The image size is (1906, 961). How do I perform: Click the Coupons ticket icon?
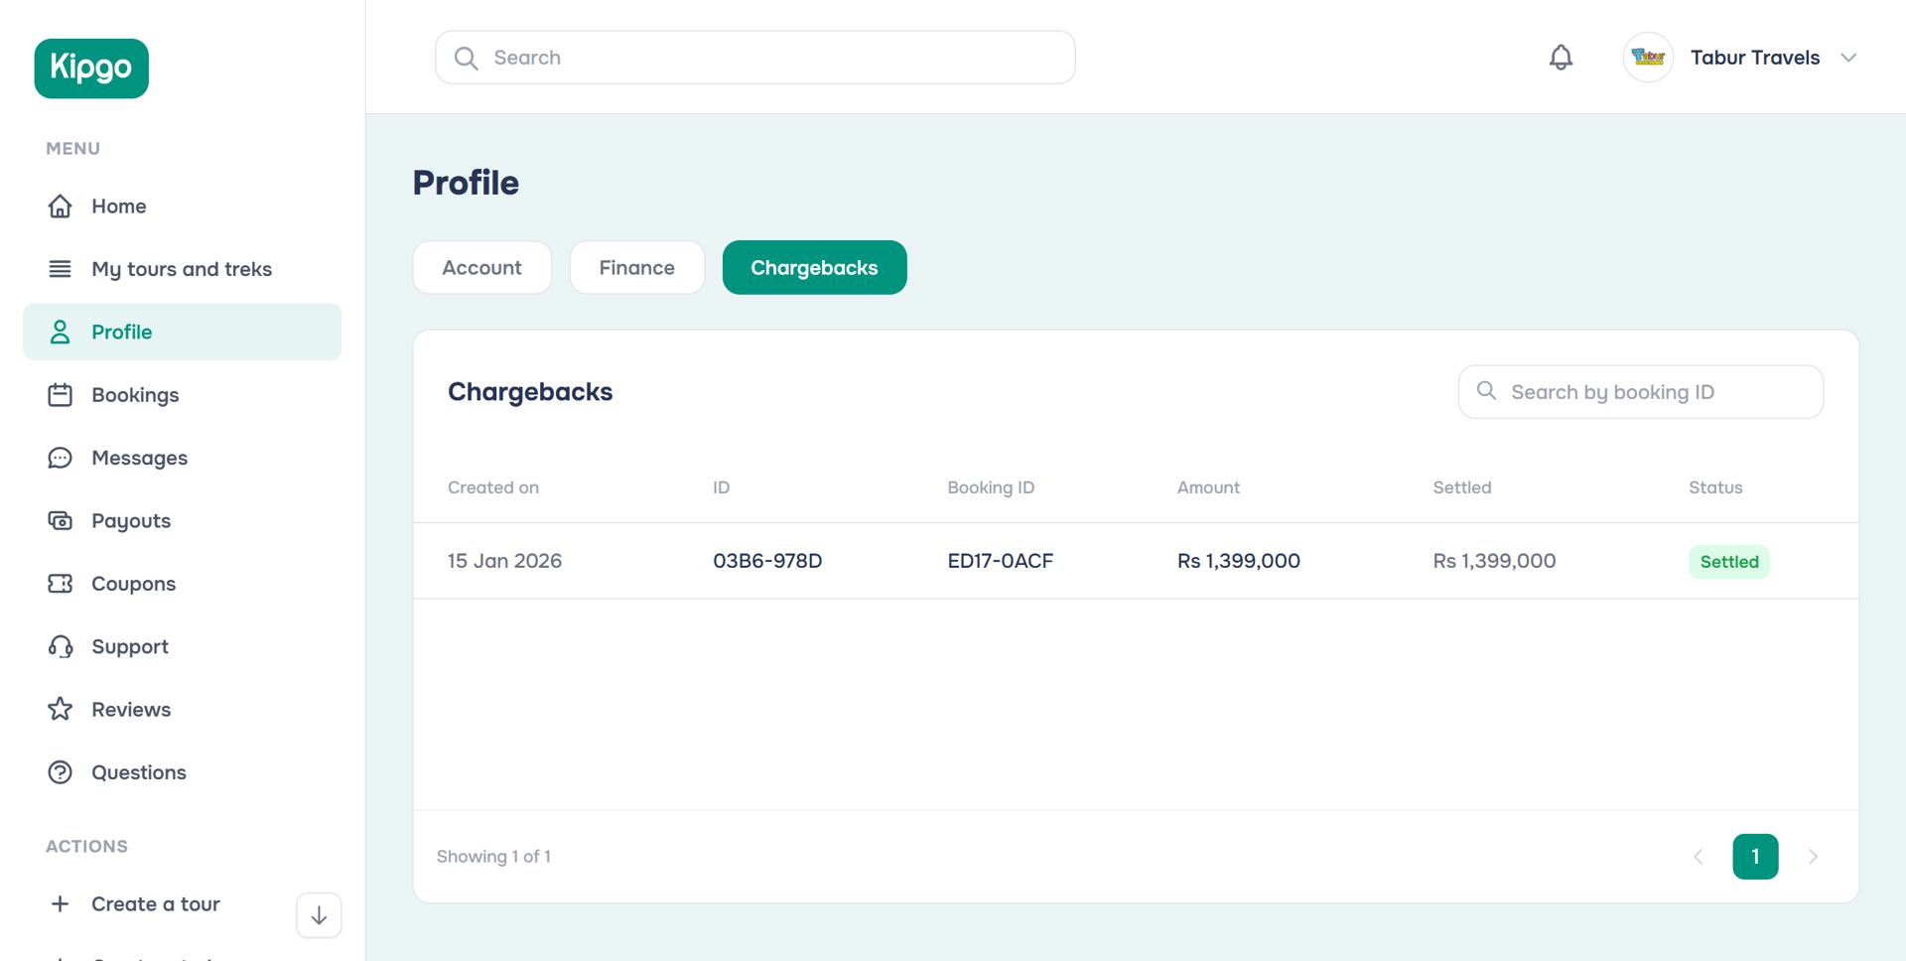(61, 583)
